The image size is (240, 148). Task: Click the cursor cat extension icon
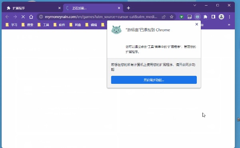point(198,17)
